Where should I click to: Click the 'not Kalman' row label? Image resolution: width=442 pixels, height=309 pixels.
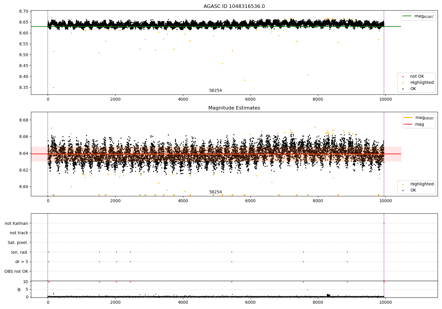pyautogui.click(x=17, y=223)
